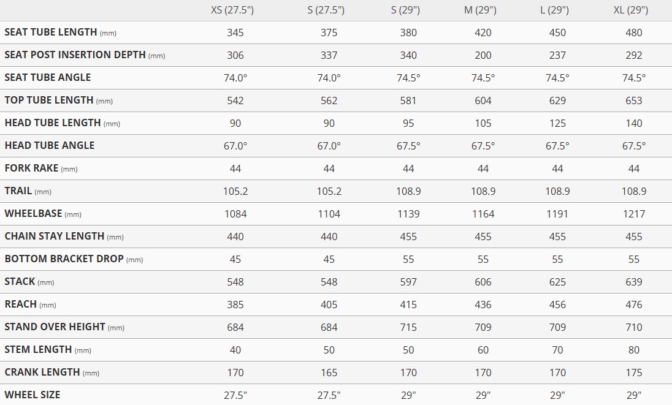
Task: Select the Bottom Bracket Drop label
Action: click(64, 259)
